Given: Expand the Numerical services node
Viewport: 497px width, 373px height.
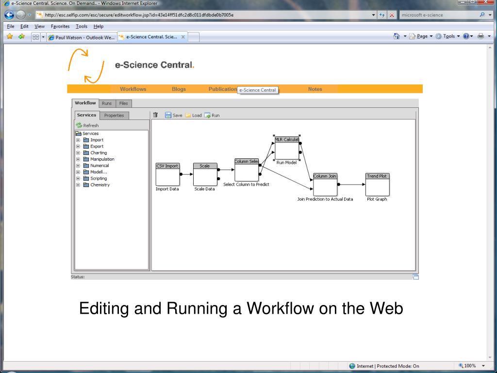Looking at the screenshot, I should (x=78, y=166).
